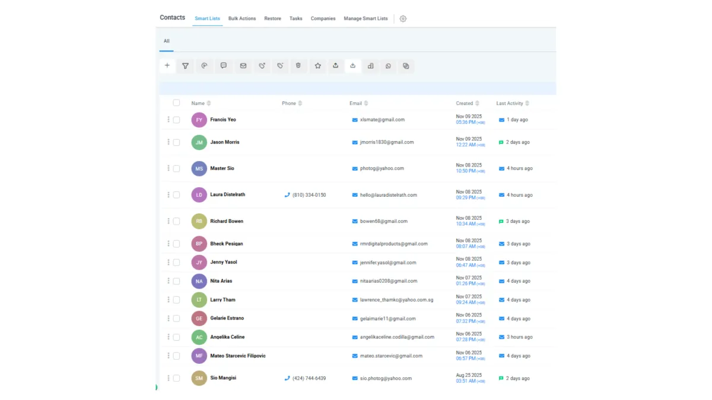Sort by Last Activity column arrows
The image size is (712, 400).
point(527,103)
